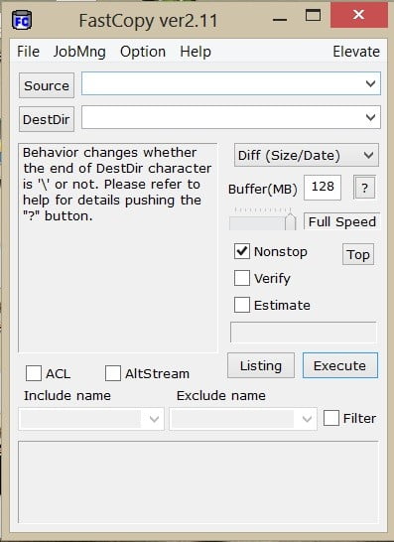Enable the Verify checkbox
Screen dimensions: 394x542
[241, 278]
